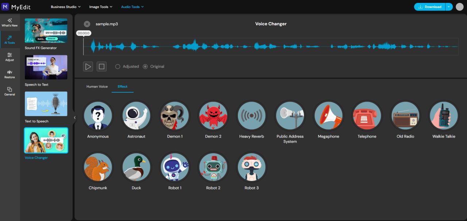Viewport: 467px width, 221px height.
Task: Open the Restore tools in sidebar
Action: tap(10, 74)
